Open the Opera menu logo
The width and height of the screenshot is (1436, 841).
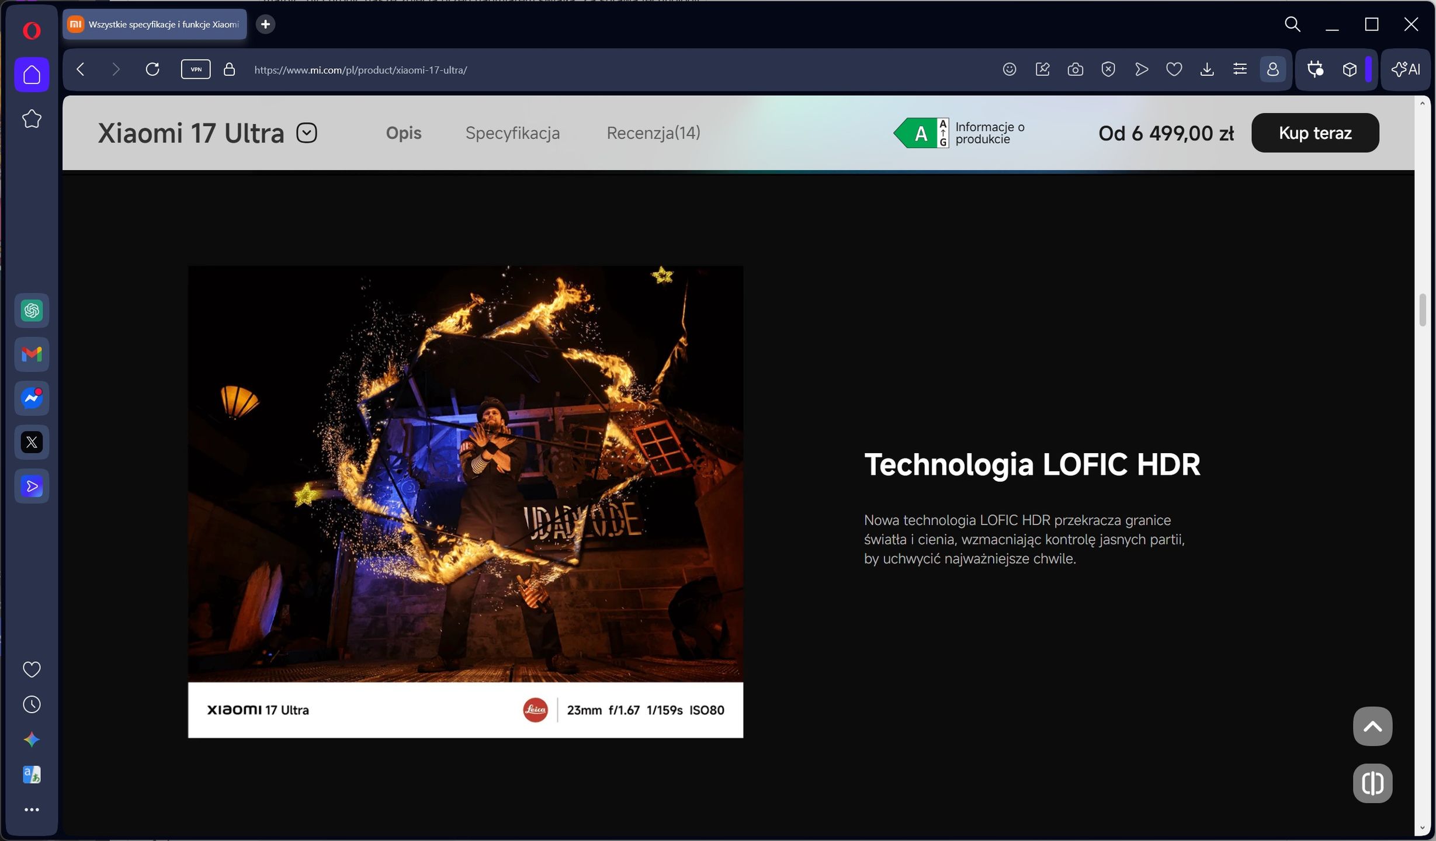click(x=32, y=30)
